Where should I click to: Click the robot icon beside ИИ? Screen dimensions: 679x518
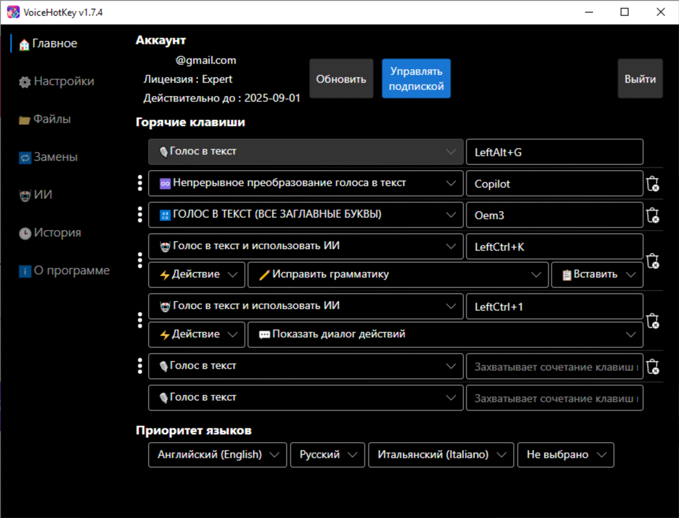[x=24, y=196]
